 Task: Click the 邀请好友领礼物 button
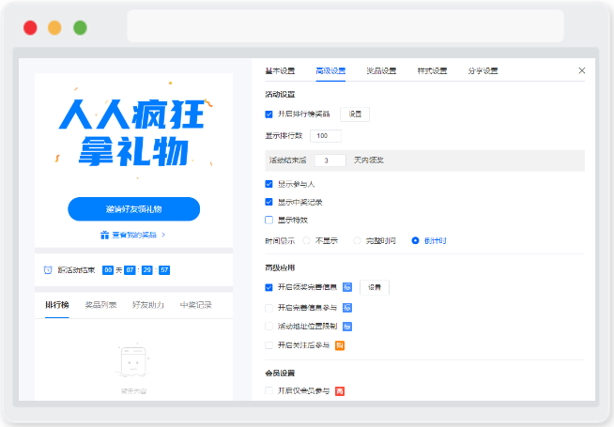coord(134,209)
